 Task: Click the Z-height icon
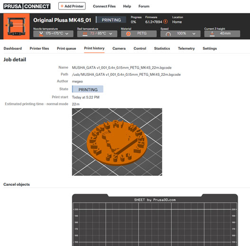click(212, 34)
